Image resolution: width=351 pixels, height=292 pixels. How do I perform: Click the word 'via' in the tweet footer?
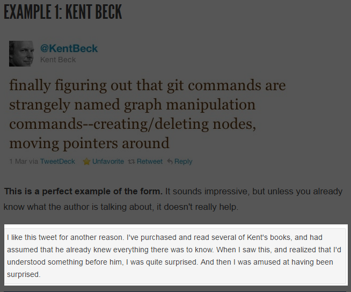[33, 162]
